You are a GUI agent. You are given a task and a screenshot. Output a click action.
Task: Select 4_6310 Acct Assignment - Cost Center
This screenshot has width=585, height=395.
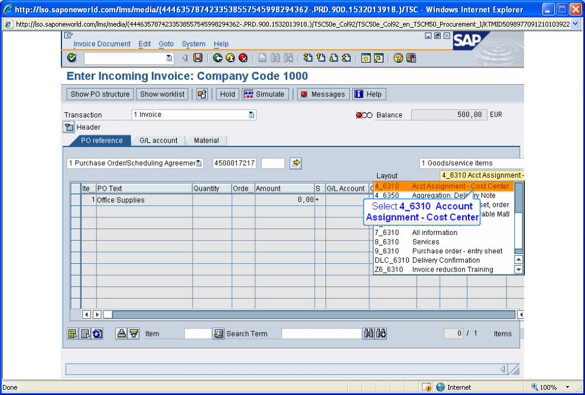(444, 187)
